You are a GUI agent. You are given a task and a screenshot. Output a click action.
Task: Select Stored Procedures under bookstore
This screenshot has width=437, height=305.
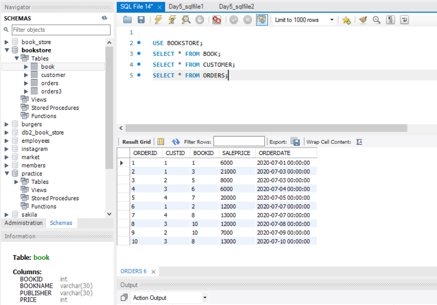pos(55,108)
